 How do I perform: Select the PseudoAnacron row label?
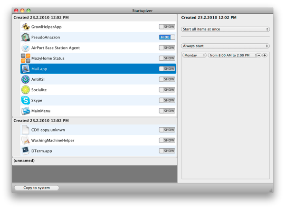[x=46, y=37]
